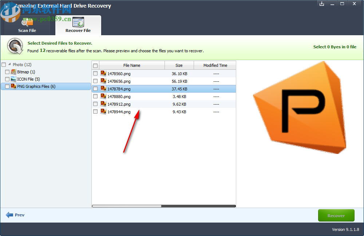
Task: Check the box for 1478944.png
Action: (95, 111)
